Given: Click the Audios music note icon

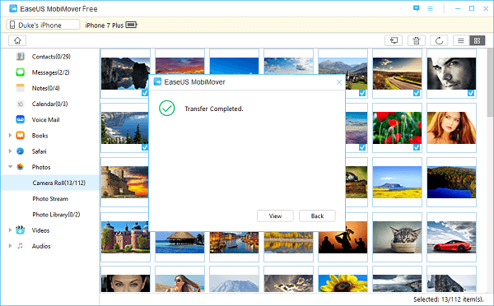Looking at the screenshot, I should coord(20,246).
